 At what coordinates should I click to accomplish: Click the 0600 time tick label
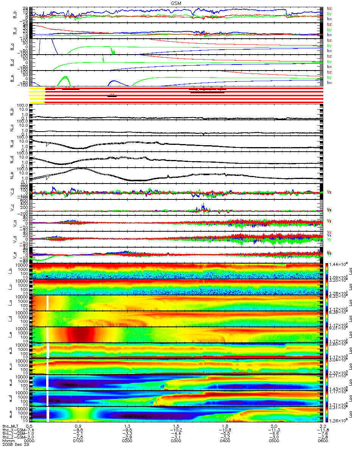[322, 441]
